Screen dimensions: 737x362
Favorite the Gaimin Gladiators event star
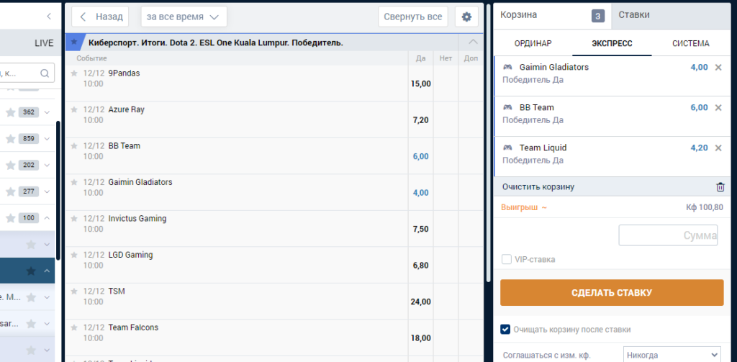pyautogui.click(x=74, y=182)
